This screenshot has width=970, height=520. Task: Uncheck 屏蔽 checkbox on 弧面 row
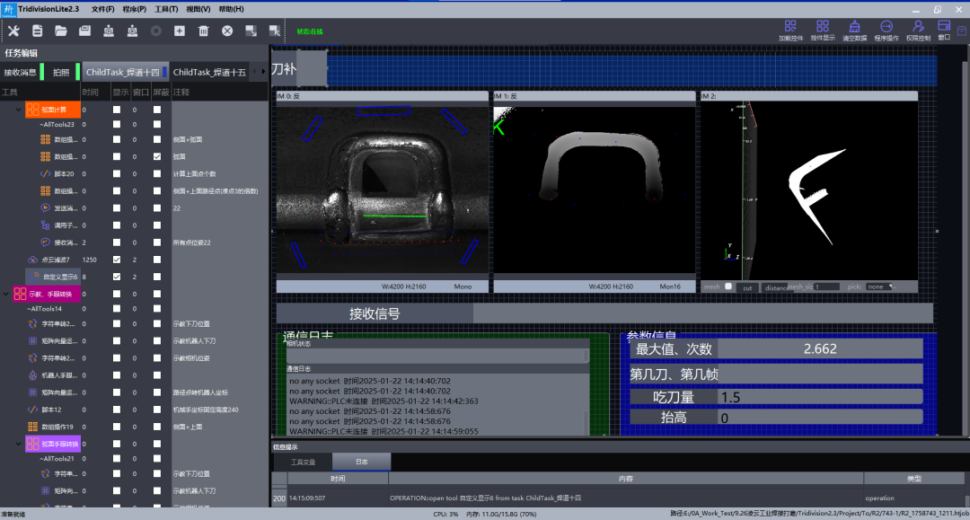157,156
